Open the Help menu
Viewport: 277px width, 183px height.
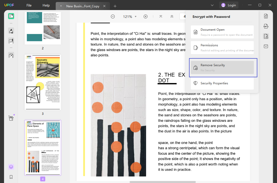(46, 5)
